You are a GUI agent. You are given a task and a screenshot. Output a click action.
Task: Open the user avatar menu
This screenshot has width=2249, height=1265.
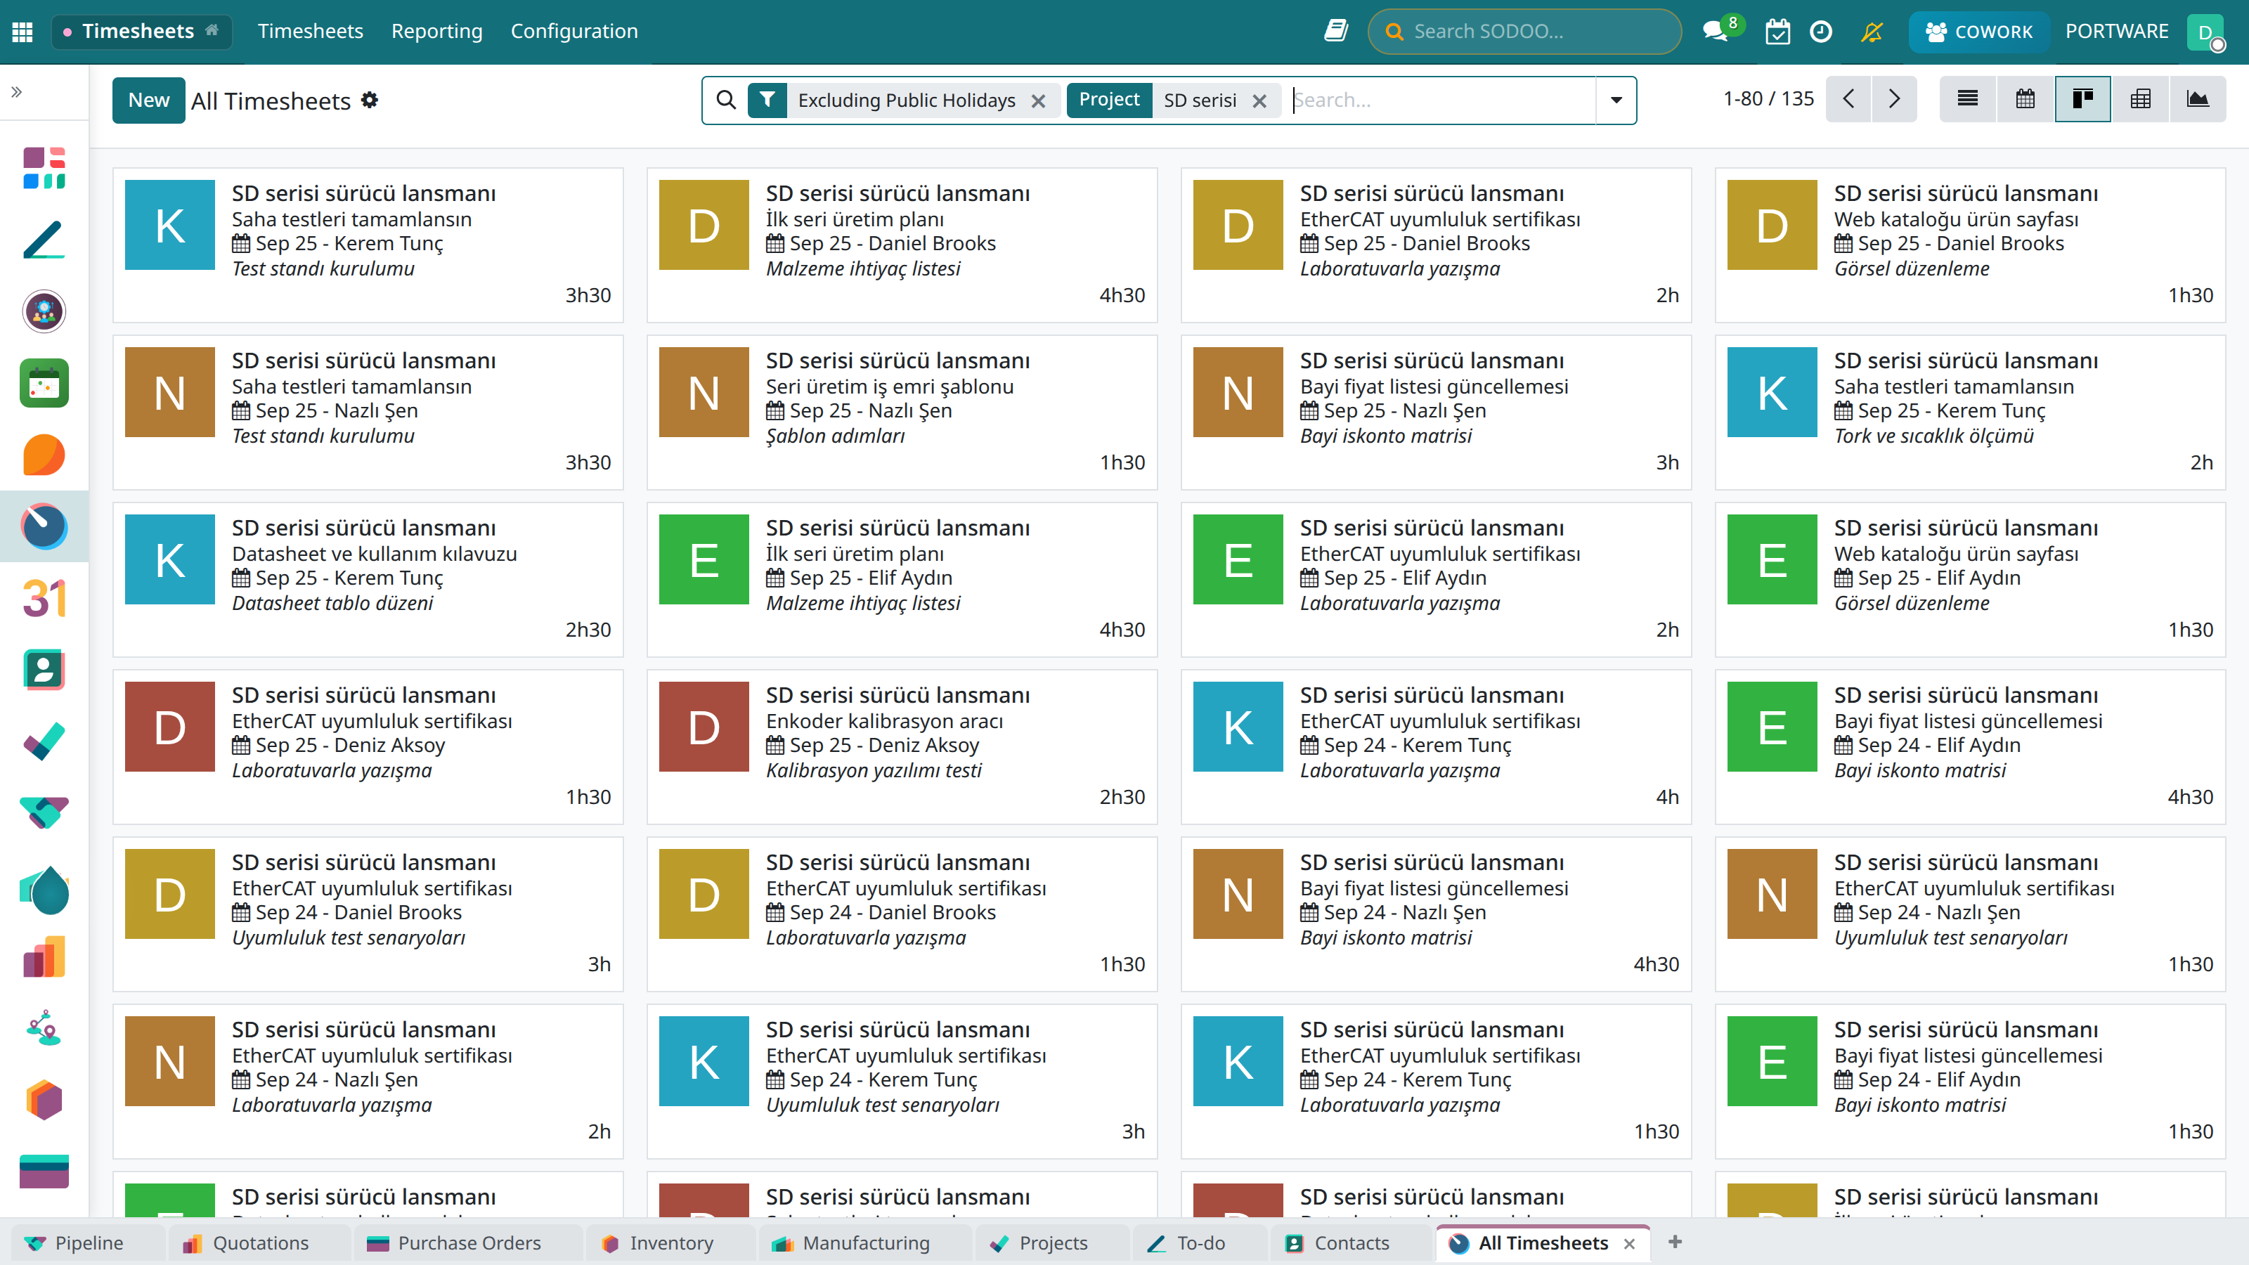click(x=2205, y=32)
